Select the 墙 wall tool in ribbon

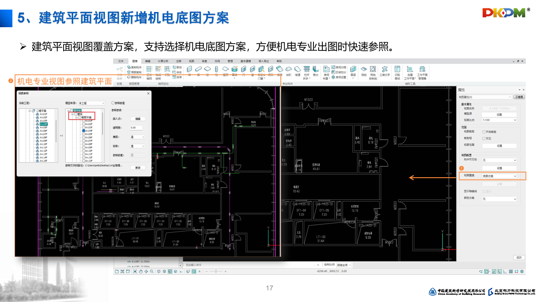pos(189,71)
